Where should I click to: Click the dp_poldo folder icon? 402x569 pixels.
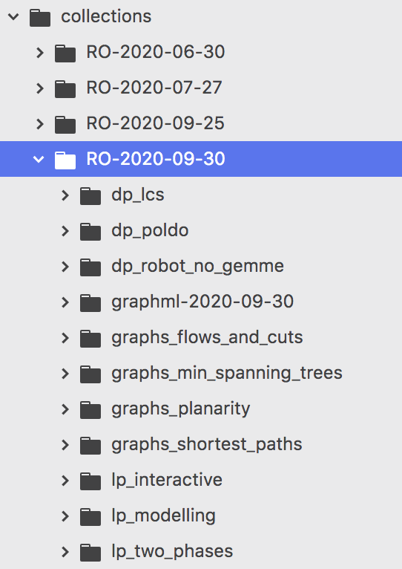pos(90,232)
